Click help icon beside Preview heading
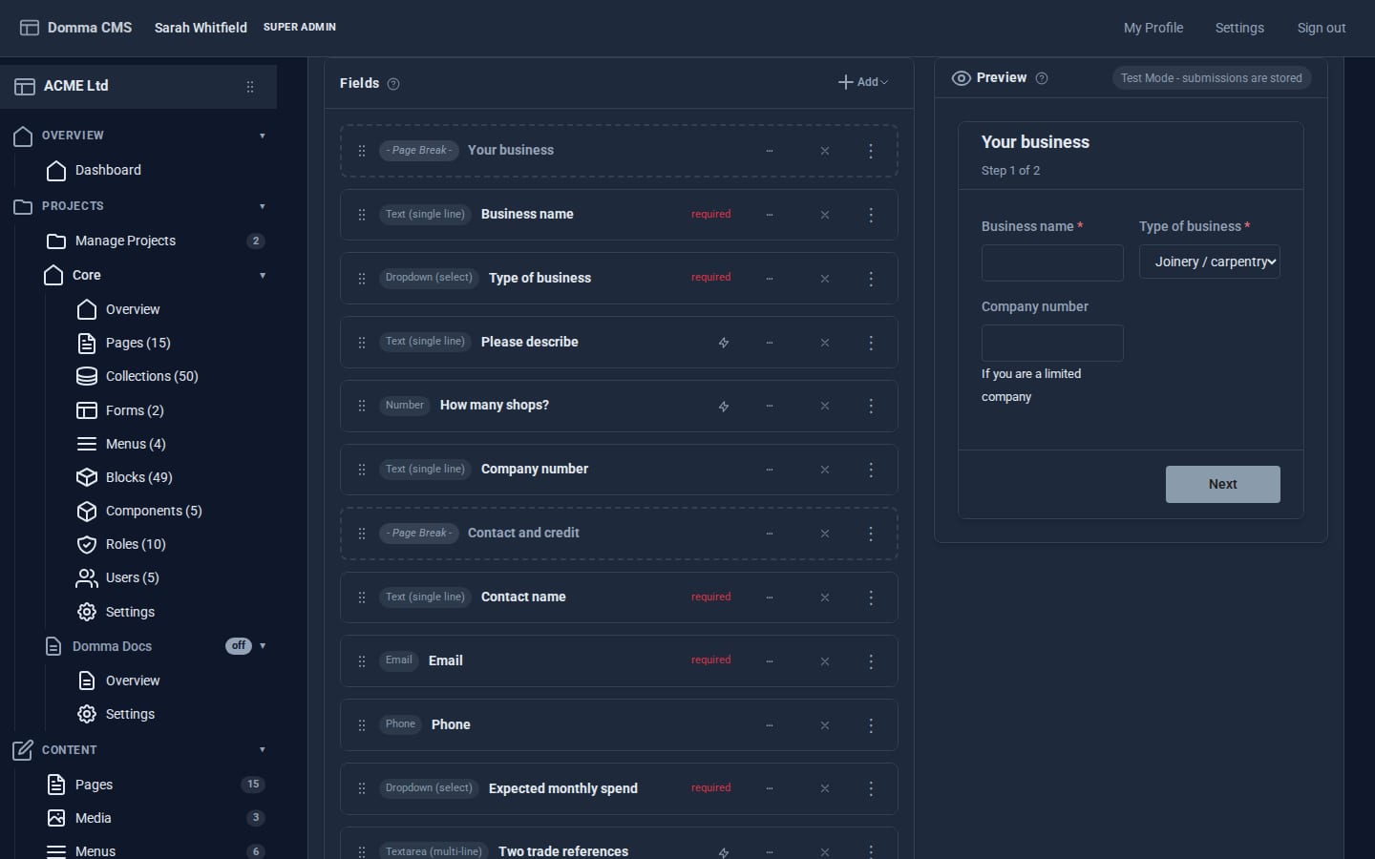This screenshot has width=1375, height=859. click(1042, 78)
